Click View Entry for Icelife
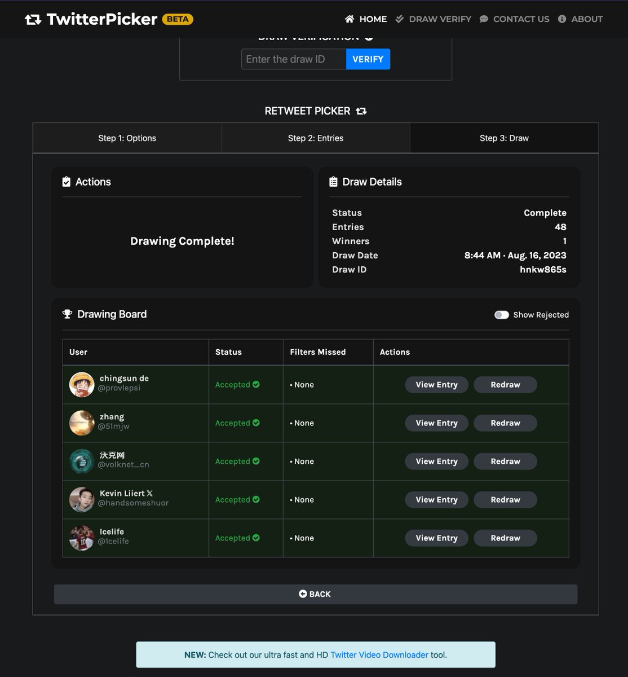This screenshot has width=628, height=677. tap(437, 538)
